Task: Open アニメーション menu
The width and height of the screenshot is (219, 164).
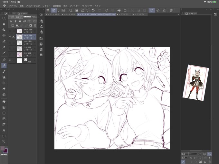Action: (33, 6)
